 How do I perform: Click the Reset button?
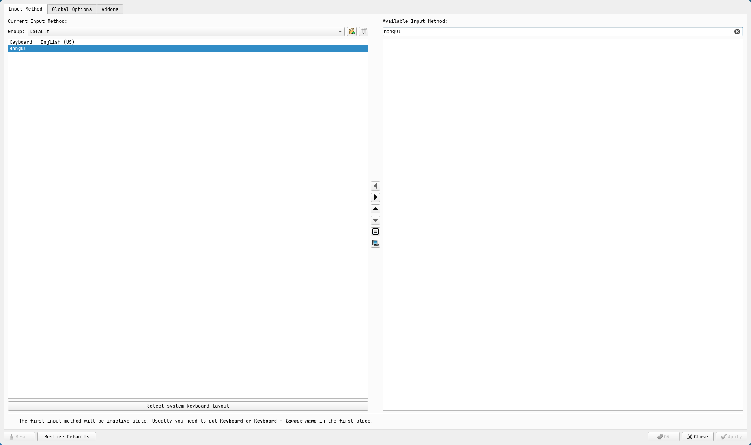click(19, 437)
